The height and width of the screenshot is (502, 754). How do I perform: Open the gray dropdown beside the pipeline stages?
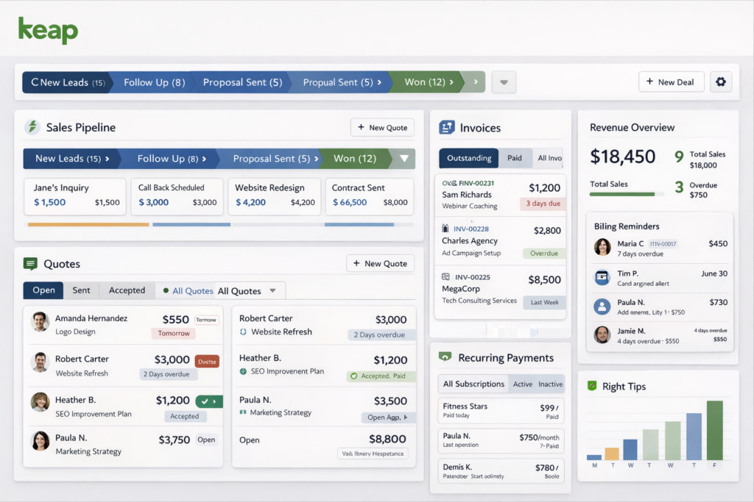tap(504, 82)
